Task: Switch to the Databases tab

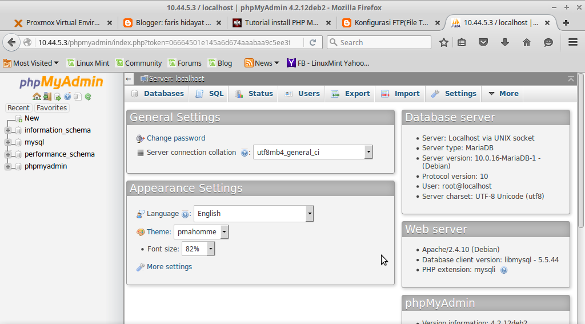Action: pyautogui.click(x=158, y=93)
